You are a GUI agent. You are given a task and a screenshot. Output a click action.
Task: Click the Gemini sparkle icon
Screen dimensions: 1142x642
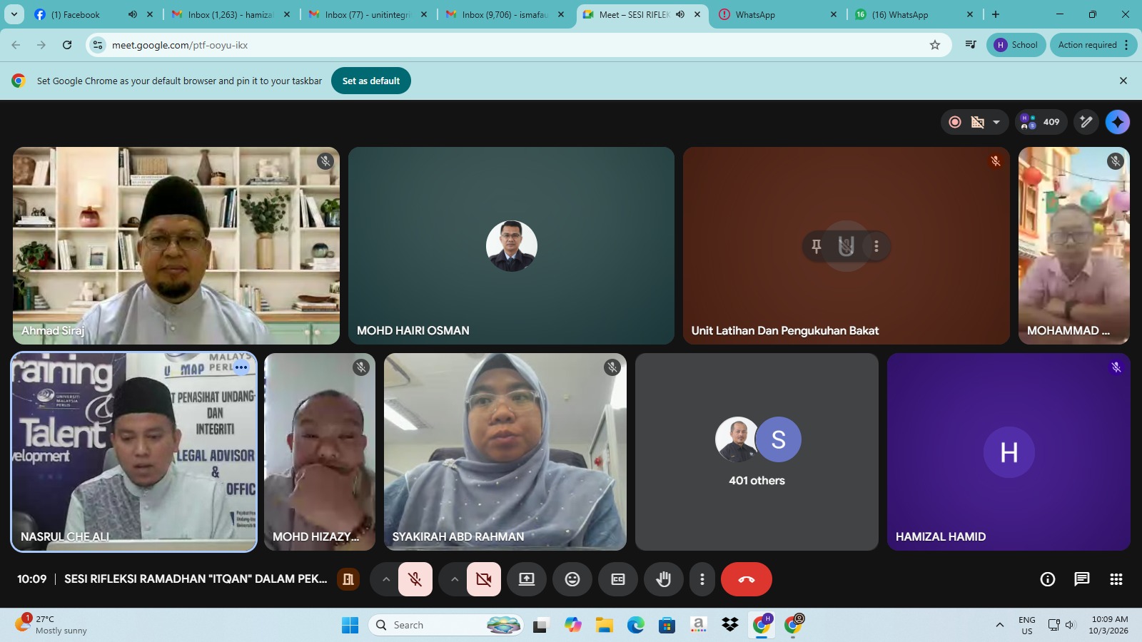(x=1118, y=122)
